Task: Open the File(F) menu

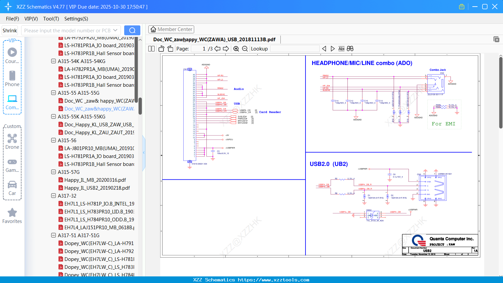Action: (13, 19)
